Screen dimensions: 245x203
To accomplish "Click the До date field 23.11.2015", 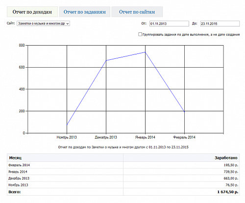I will click(220, 24).
